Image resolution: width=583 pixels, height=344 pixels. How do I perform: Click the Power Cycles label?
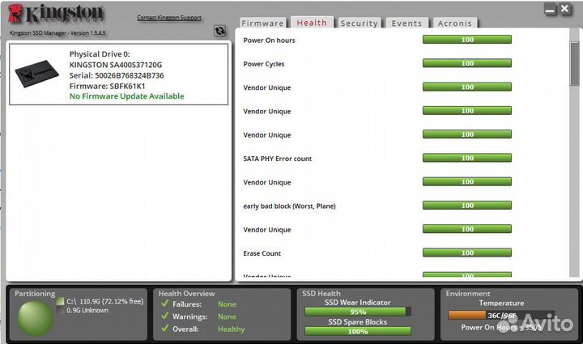point(264,64)
